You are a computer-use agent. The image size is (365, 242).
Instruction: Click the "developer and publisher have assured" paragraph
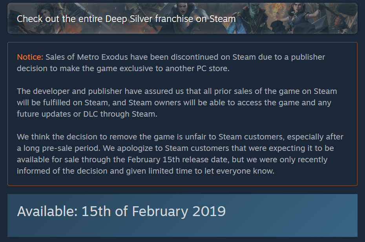tap(177, 103)
